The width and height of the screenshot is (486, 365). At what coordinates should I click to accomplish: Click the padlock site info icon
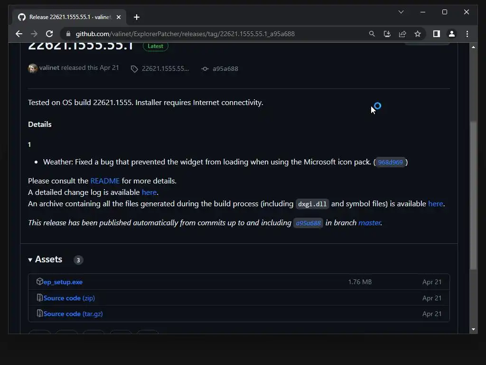[68, 34]
